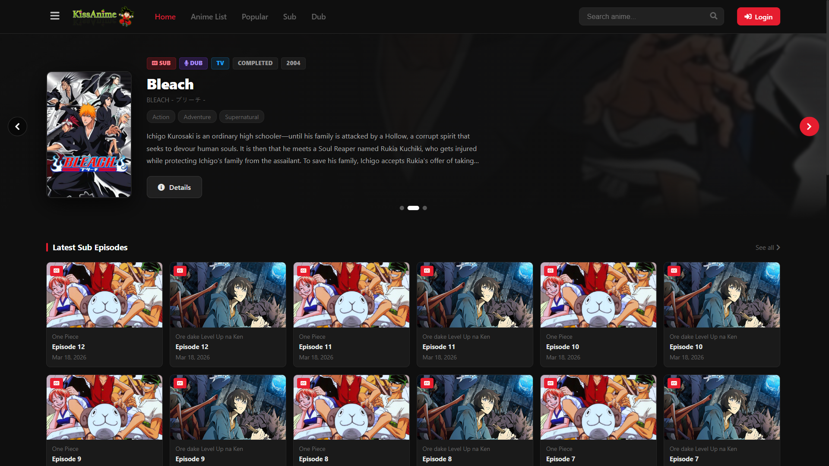The image size is (829, 466).
Task: Open Details for Bleach
Action: pyautogui.click(x=174, y=187)
